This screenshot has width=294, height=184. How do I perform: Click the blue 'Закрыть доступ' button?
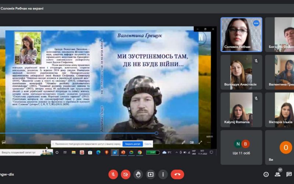(132, 144)
